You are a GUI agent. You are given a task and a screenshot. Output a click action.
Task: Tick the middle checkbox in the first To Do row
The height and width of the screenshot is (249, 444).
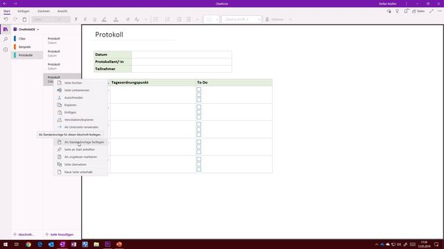tap(199, 95)
